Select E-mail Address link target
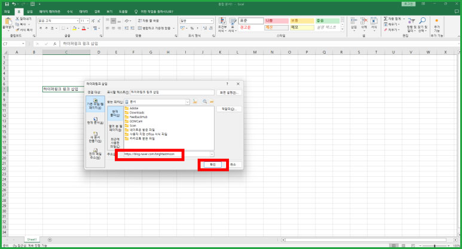462x249 pixels. 95,154
